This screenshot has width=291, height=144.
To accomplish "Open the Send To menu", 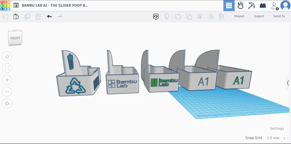I will point(279,16).
